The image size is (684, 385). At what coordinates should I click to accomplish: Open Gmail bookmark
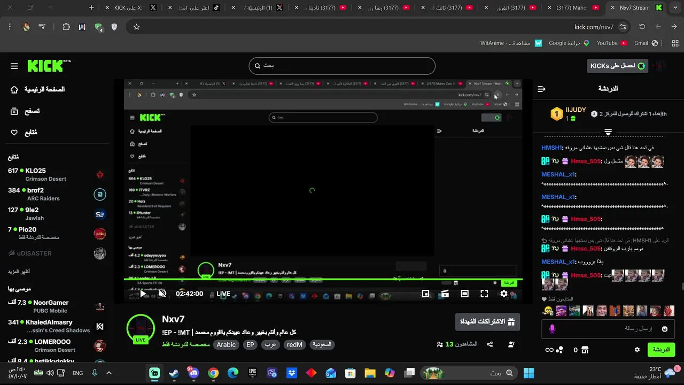646,43
